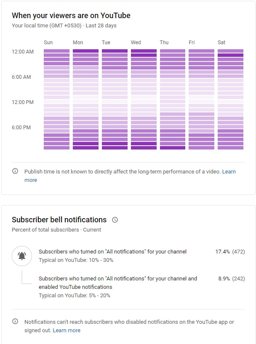Click the clock icon beside Subscriber bell notifications
256x344 pixels.
tap(115, 220)
